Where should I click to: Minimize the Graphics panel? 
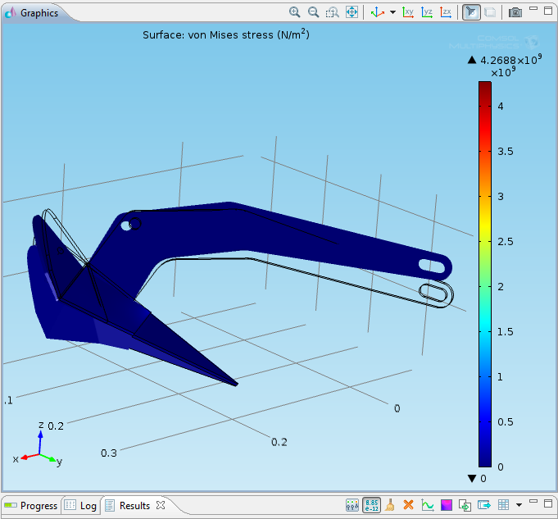click(533, 8)
